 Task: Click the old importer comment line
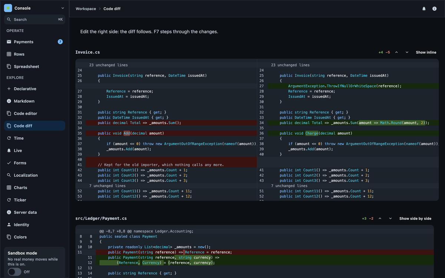(161, 165)
